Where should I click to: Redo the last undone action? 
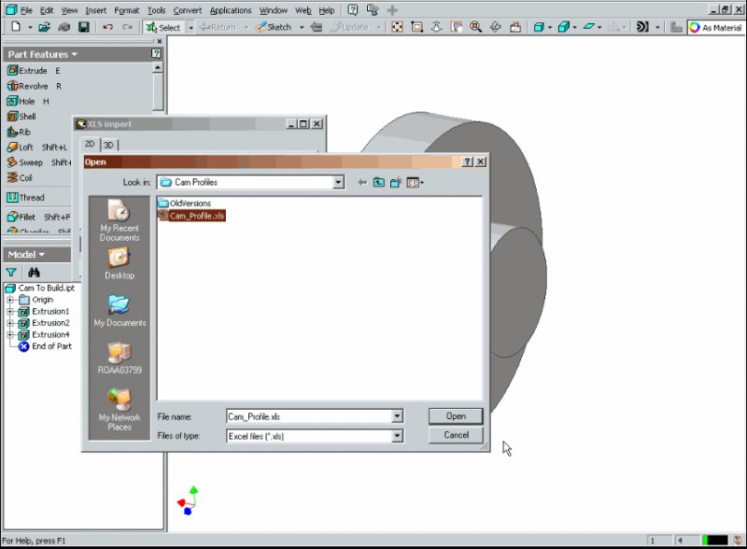click(x=127, y=27)
